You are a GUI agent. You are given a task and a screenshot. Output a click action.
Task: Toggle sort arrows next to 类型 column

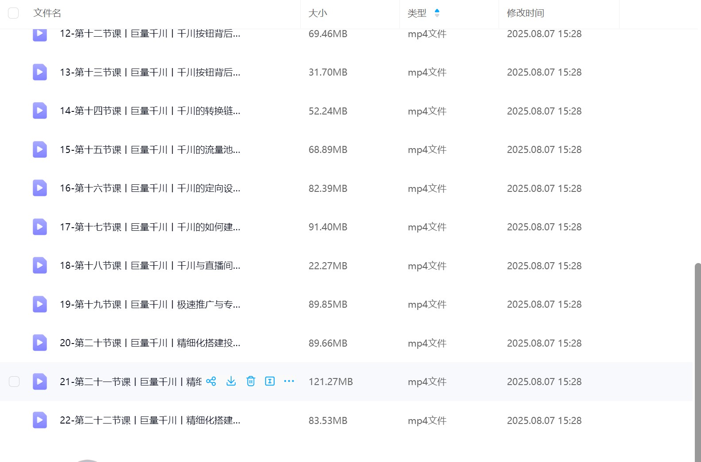point(437,13)
